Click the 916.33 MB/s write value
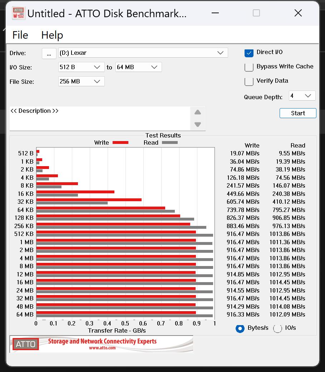Image resolution: width=325 pixels, height=372 pixels. pos(243,315)
